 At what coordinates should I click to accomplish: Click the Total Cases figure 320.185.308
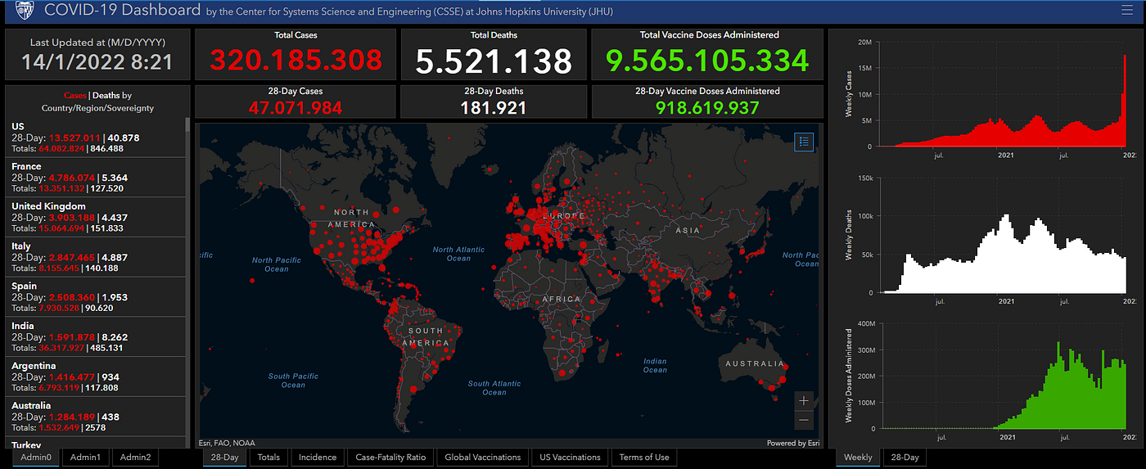coord(296,61)
